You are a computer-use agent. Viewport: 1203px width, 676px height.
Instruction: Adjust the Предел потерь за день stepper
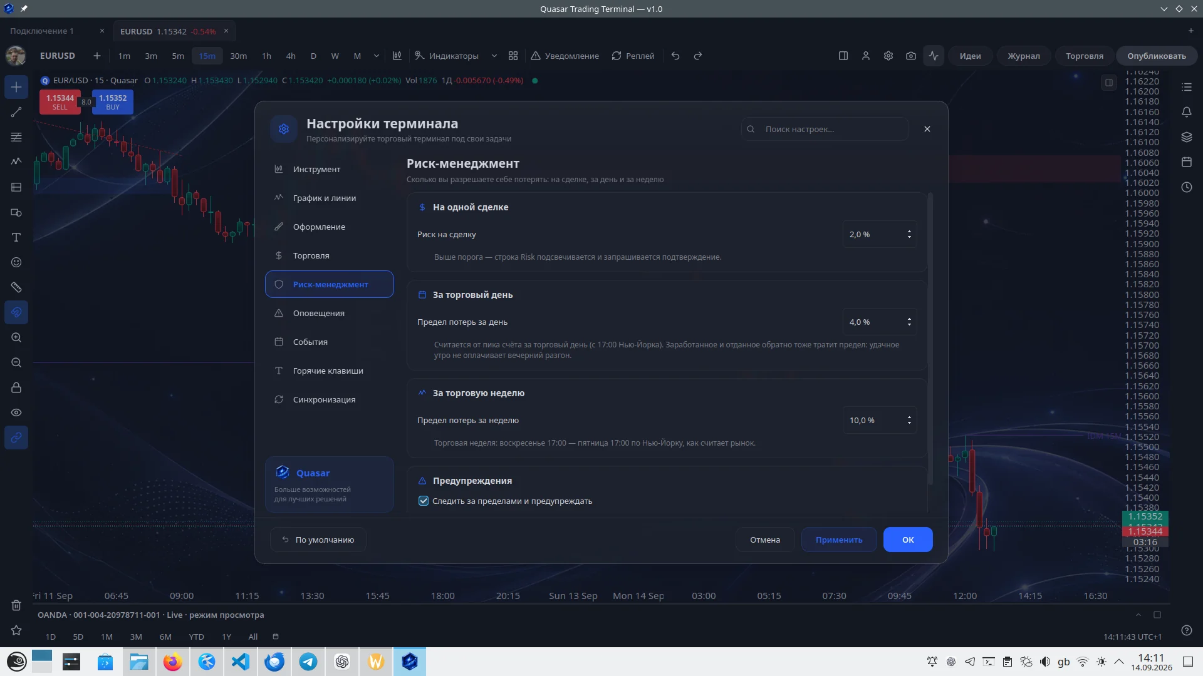pyautogui.click(x=909, y=322)
